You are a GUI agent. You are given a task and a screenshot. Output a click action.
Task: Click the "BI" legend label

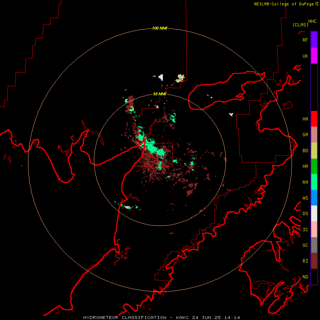(305, 261)
